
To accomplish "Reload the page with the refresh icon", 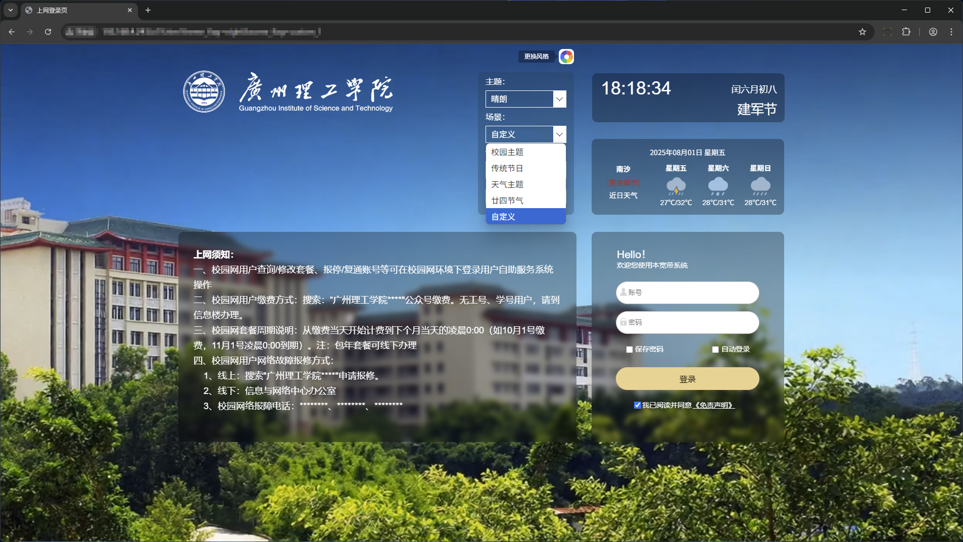I will (x=48, y=32).
